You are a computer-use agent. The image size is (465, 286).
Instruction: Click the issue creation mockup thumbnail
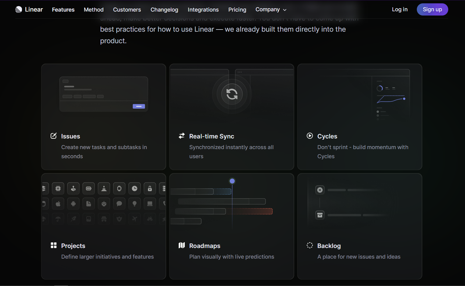pyautogui.click(x=104, y=94)
